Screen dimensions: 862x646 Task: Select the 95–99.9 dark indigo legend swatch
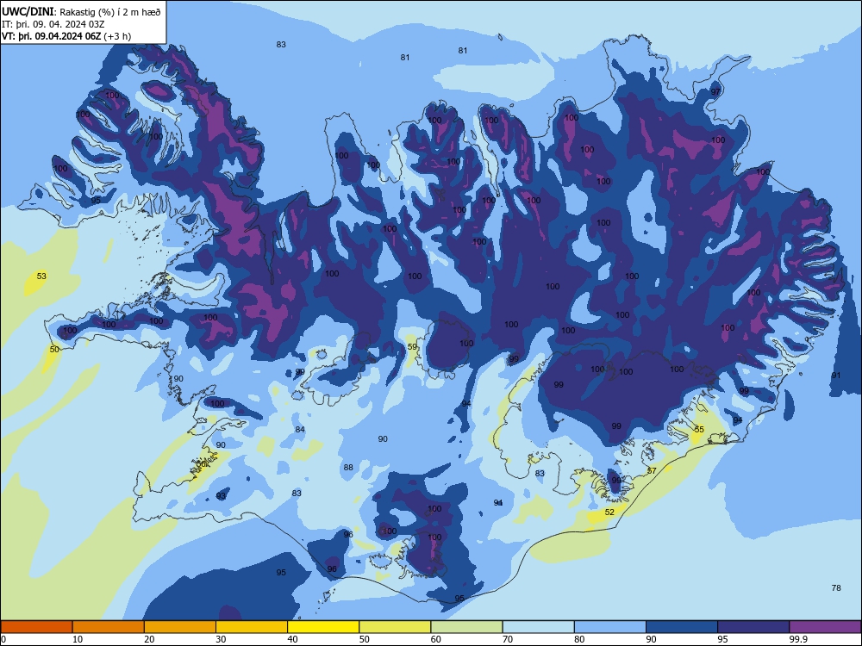tap(753, 627)
